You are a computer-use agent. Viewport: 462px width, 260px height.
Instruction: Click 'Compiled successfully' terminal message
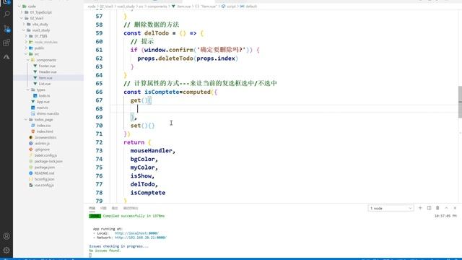pyautogui.click(x=134, y=216)
